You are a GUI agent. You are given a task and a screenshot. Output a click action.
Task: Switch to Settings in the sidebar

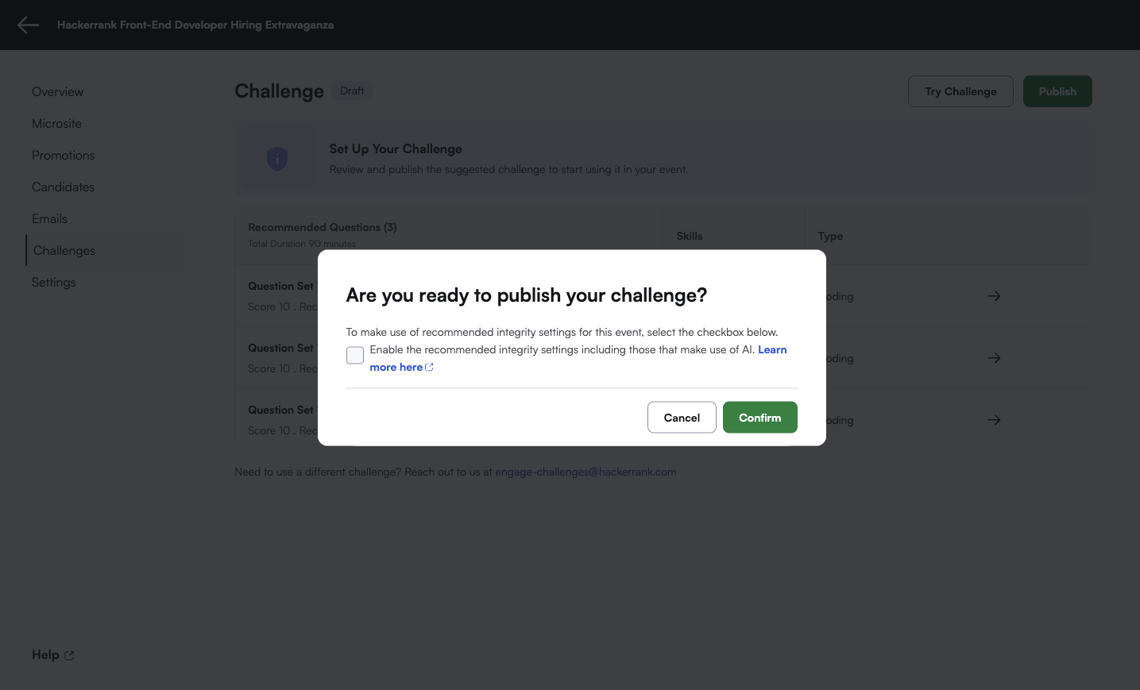pos(54,283)
